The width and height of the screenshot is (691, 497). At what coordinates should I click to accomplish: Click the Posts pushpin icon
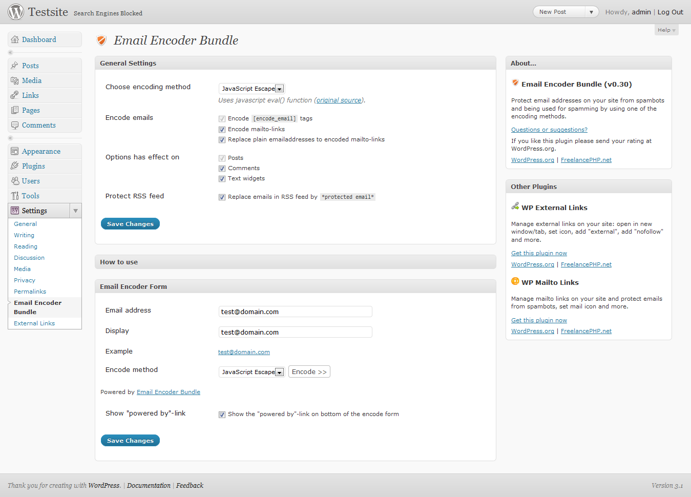point(15,66)
